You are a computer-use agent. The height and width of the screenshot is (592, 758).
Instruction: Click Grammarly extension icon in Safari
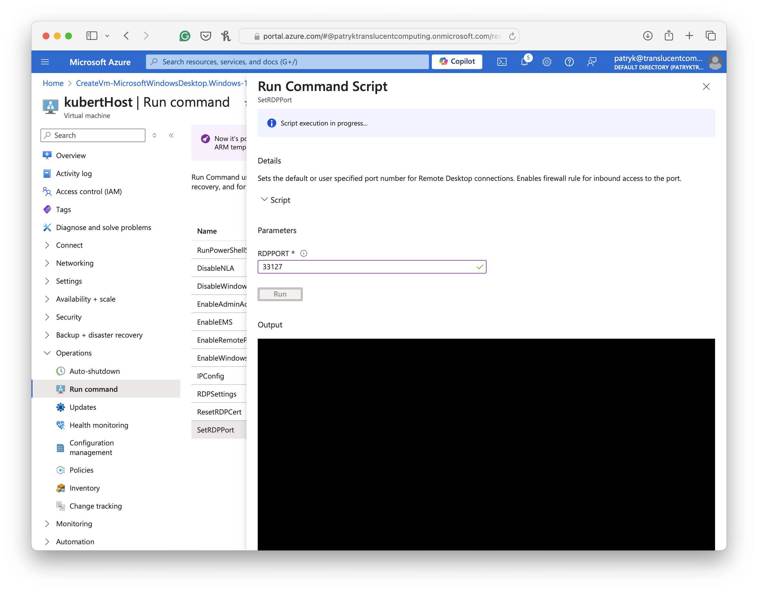tap(185, 36)
